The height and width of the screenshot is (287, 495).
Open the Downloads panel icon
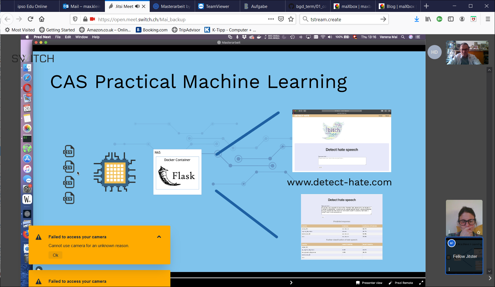click(x=416, y=19)
